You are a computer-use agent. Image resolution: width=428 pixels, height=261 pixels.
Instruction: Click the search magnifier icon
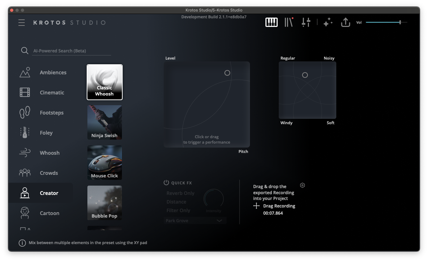coord(24,51)
